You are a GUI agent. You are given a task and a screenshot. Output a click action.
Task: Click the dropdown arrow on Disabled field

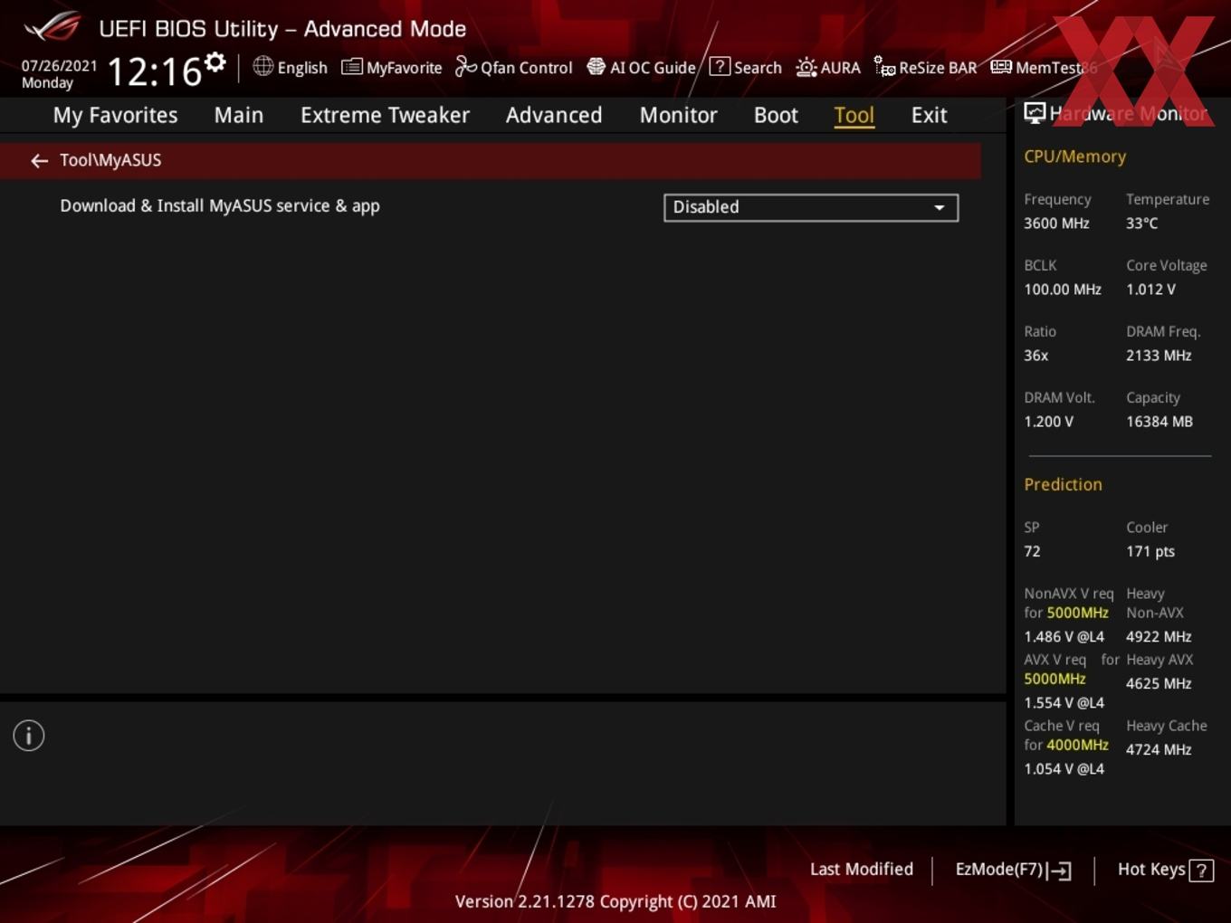(940, 207)
